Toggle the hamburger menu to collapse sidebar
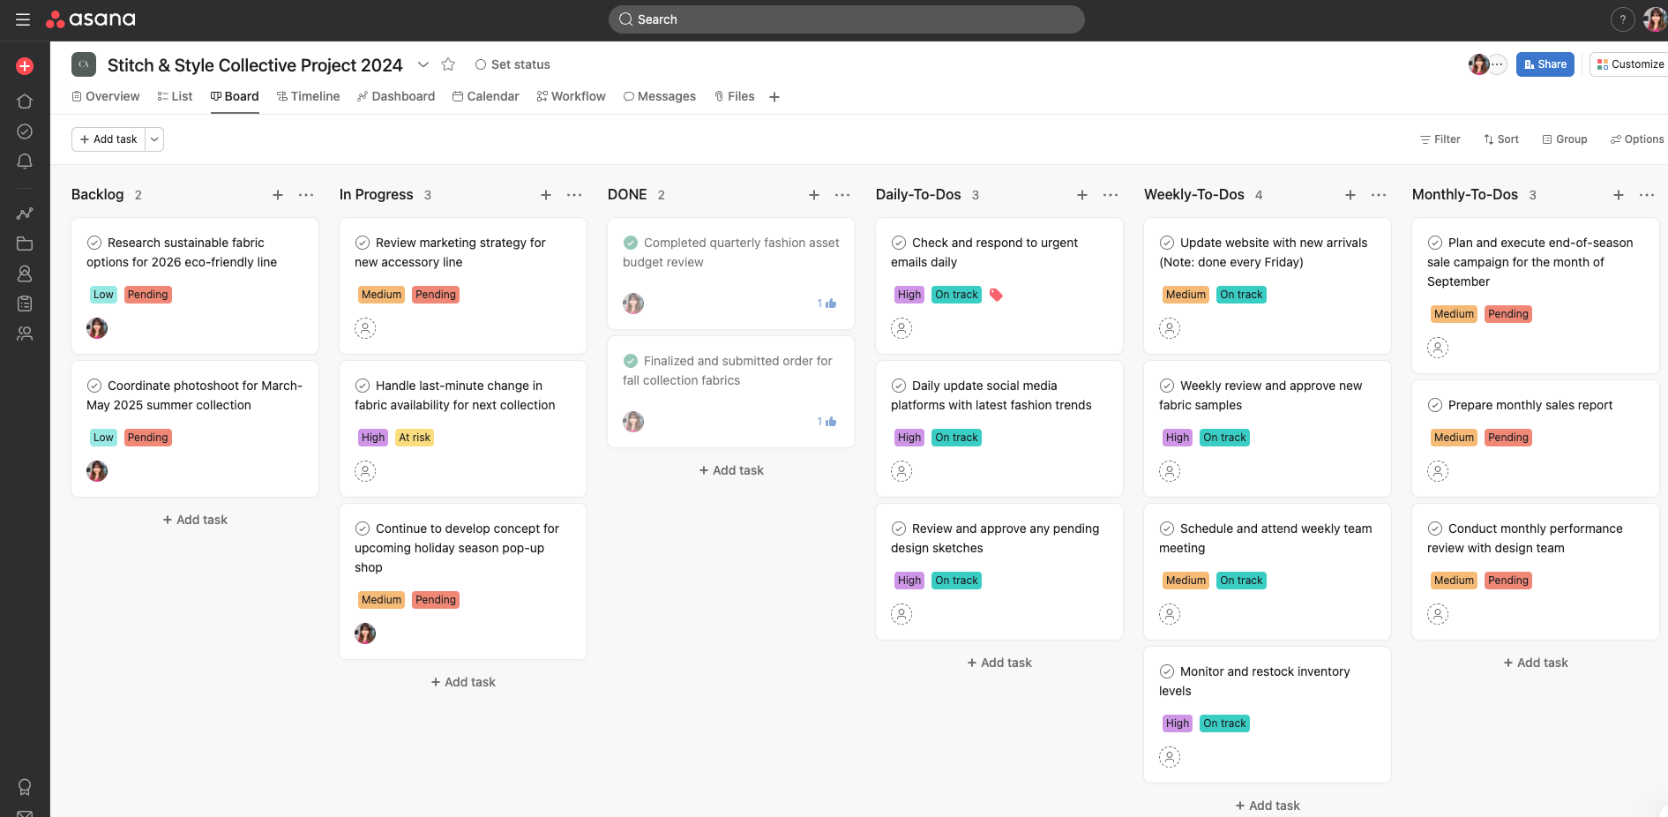1668x817 pixels. (x=23, y=19)
